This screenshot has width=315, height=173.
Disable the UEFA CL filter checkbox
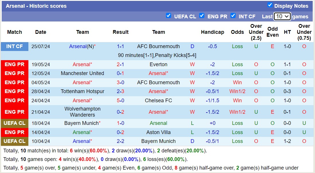(169, 16)
